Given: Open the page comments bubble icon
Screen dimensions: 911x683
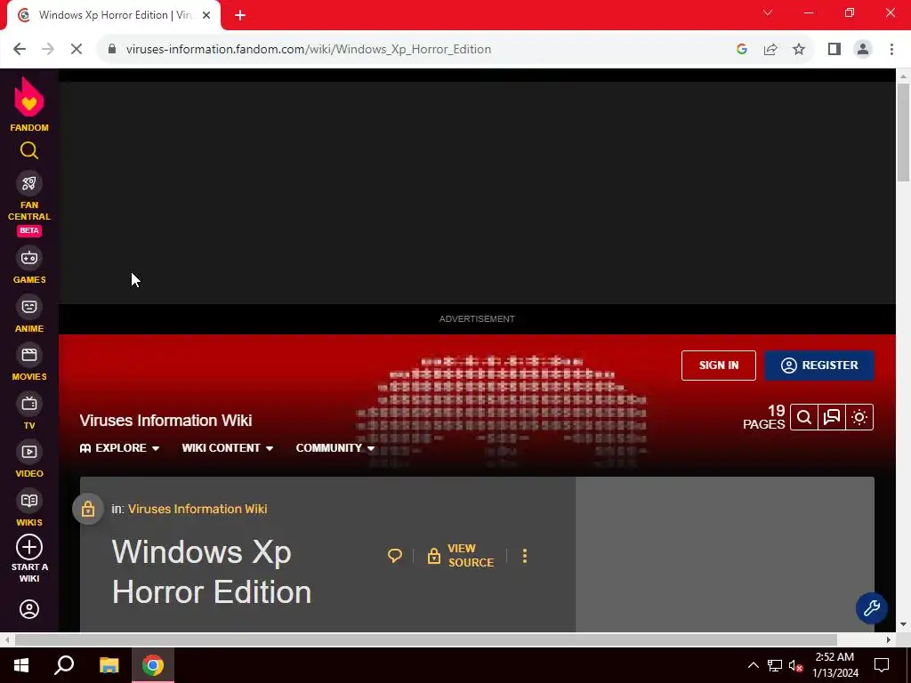Looking at the screenshot, I should tap(394, 556).
